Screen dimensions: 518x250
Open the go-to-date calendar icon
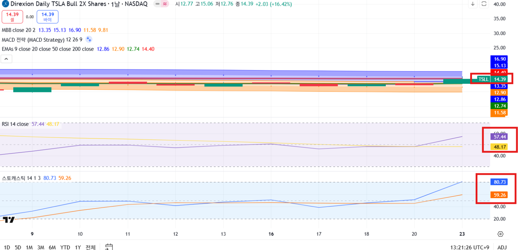109,247
